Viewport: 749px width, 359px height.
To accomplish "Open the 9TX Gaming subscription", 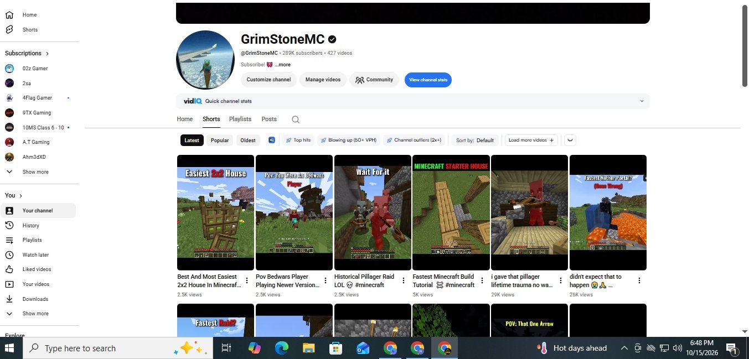I will [37, 113].
